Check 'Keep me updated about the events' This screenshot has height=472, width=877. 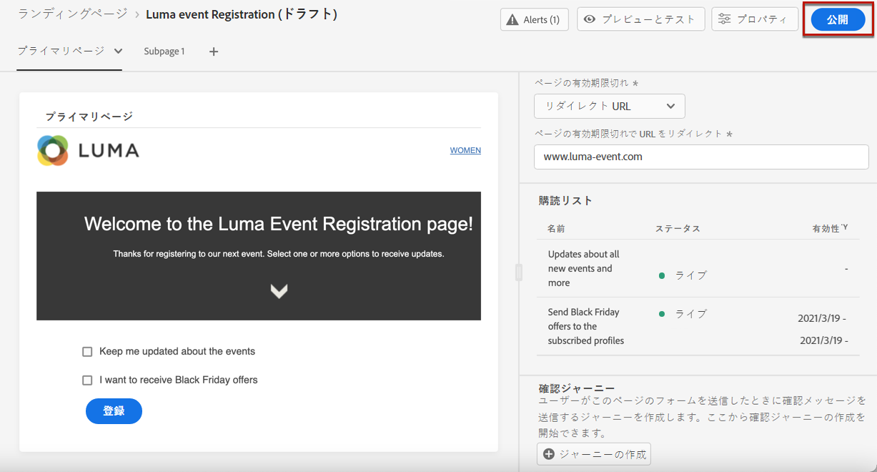[87, 352]
